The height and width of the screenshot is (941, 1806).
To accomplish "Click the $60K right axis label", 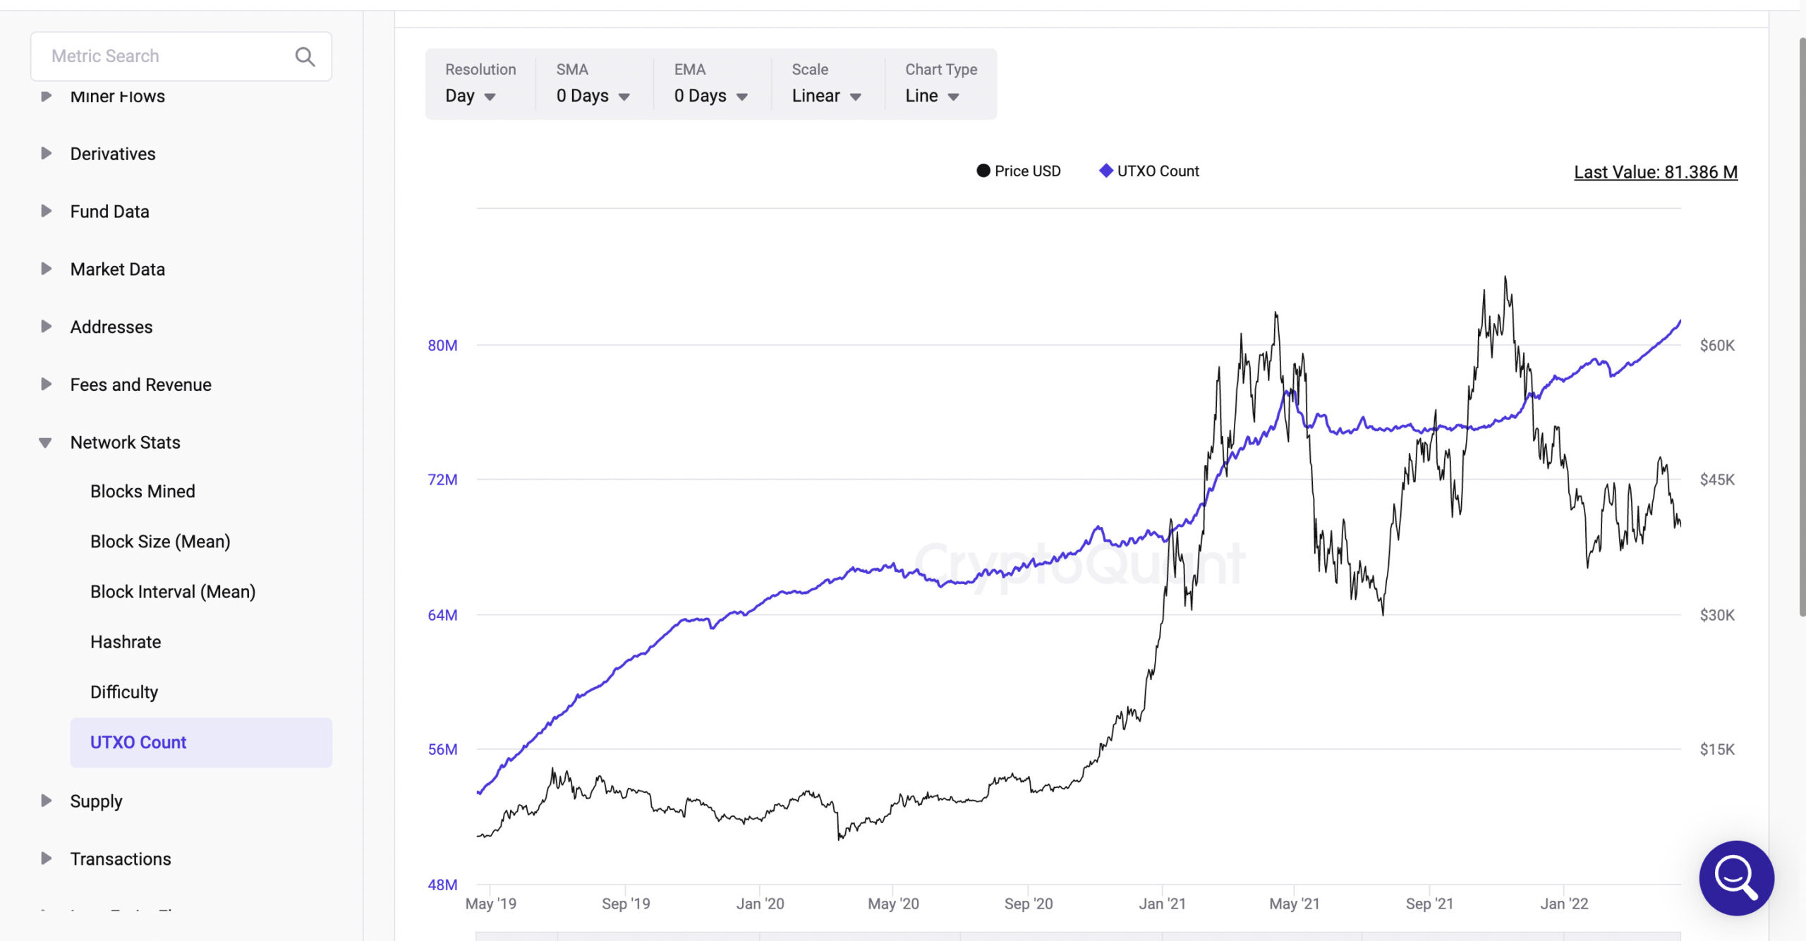I will coord(1717,346).
